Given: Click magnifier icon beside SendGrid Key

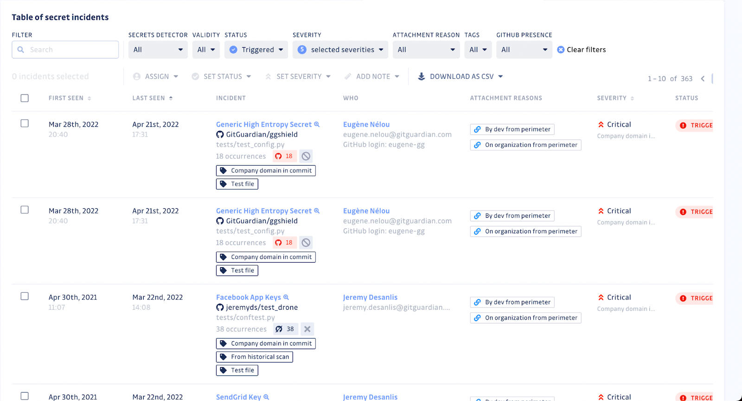Looking at the screenshot, I should click(266, 397).
